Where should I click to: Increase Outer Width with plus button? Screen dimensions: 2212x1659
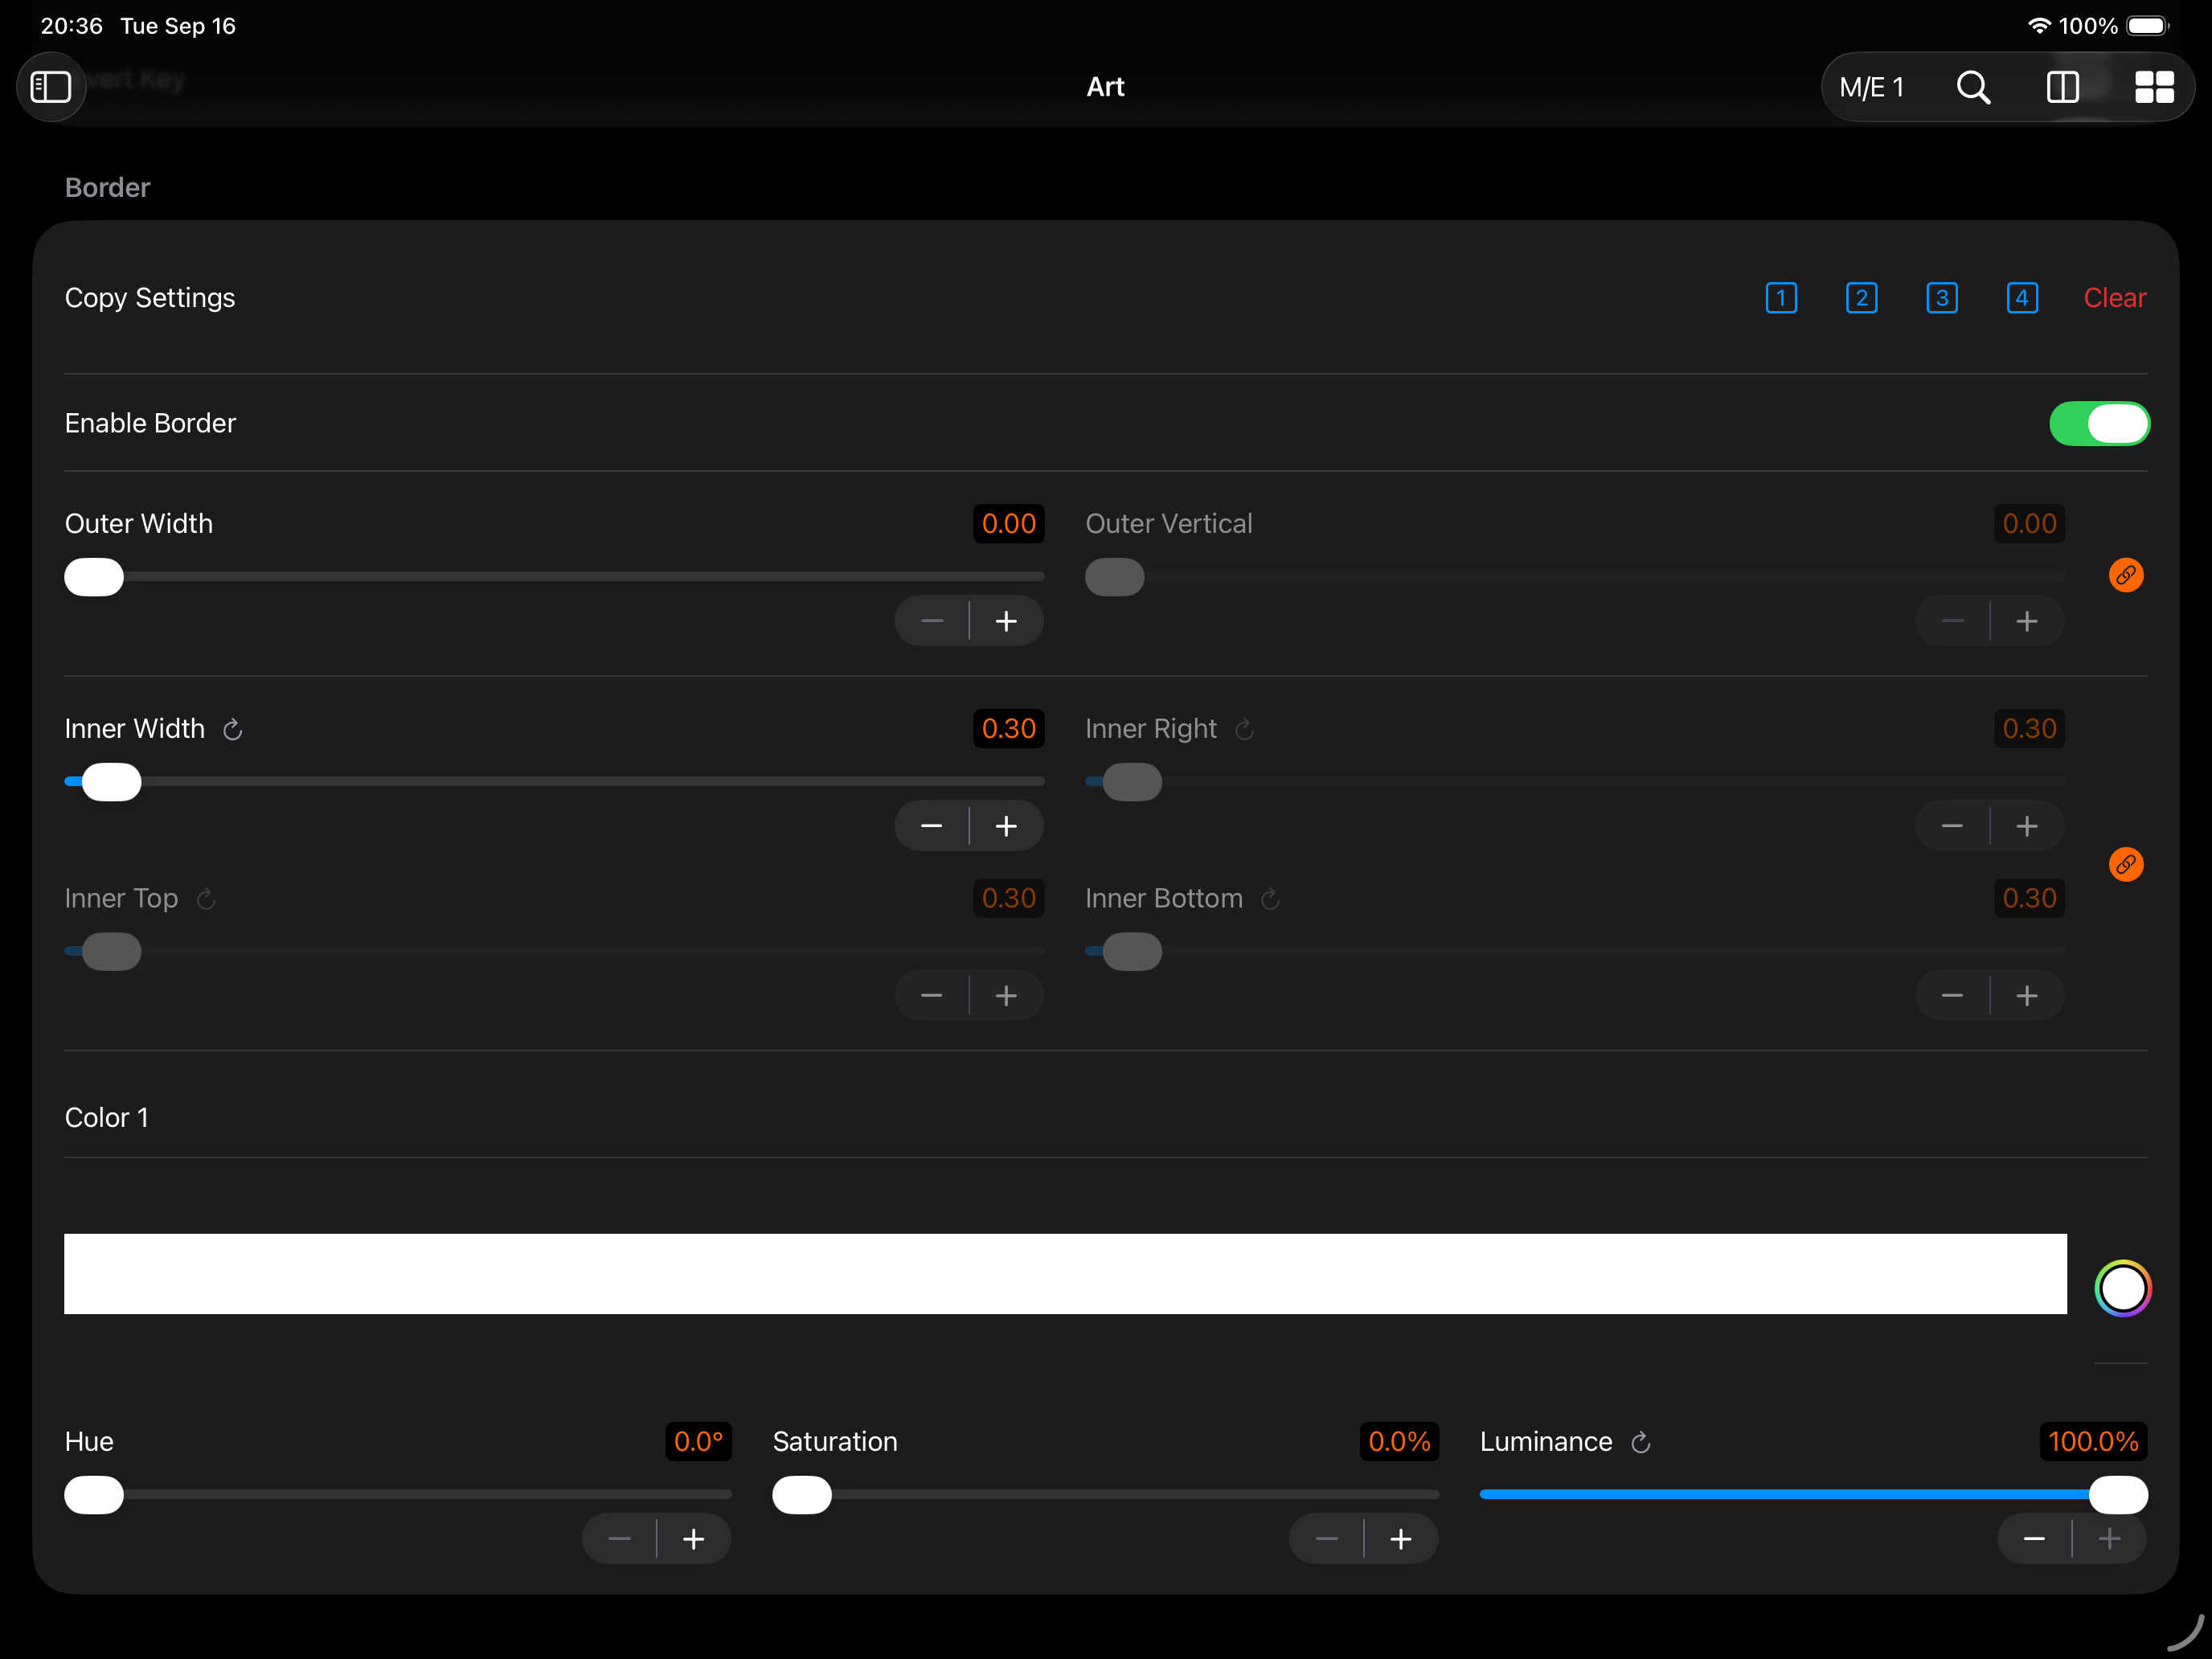[x=1006, y=621]
